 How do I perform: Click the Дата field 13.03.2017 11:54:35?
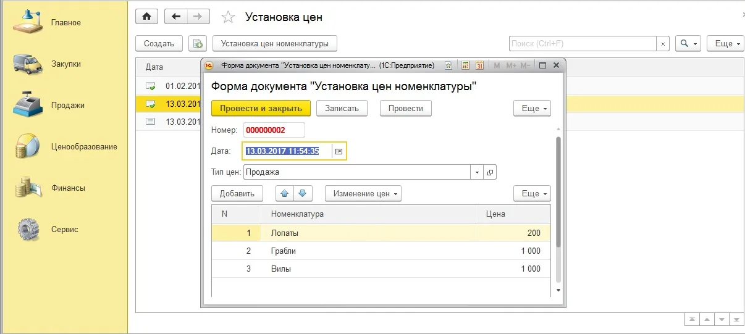(x=288, y=151)
